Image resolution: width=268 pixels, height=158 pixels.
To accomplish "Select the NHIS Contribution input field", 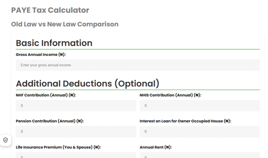I will click(200, 105).
